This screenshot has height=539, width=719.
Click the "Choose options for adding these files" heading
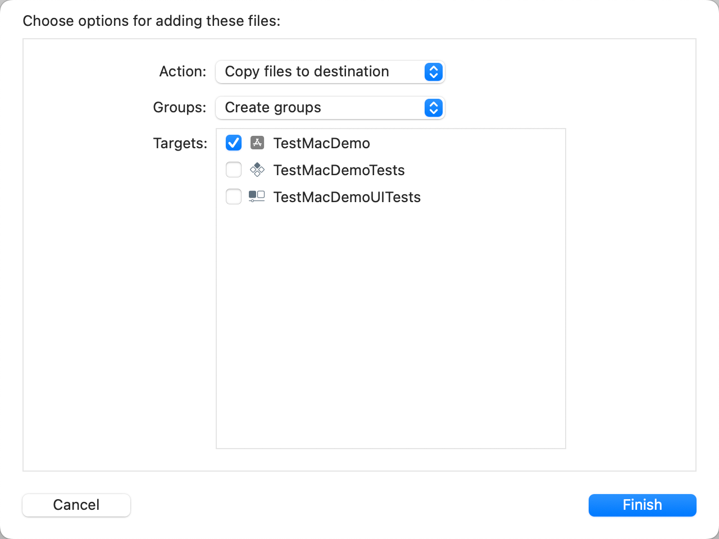click(151, 21)
